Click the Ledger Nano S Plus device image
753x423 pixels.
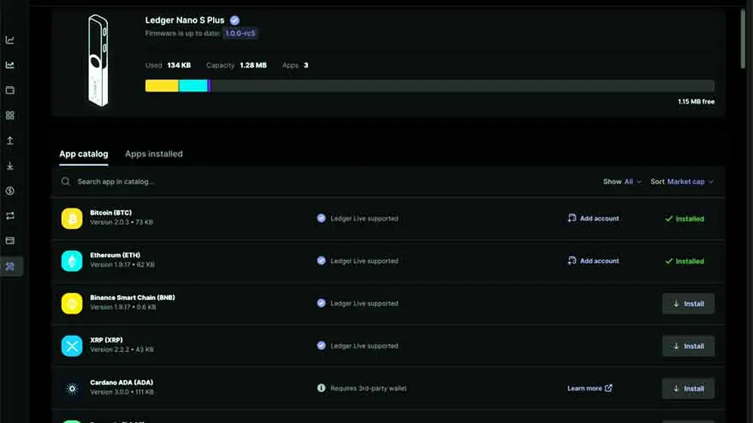tap(98, 60)
